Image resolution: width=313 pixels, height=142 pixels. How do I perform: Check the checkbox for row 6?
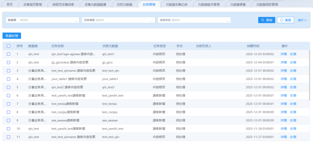click(8, 96)
